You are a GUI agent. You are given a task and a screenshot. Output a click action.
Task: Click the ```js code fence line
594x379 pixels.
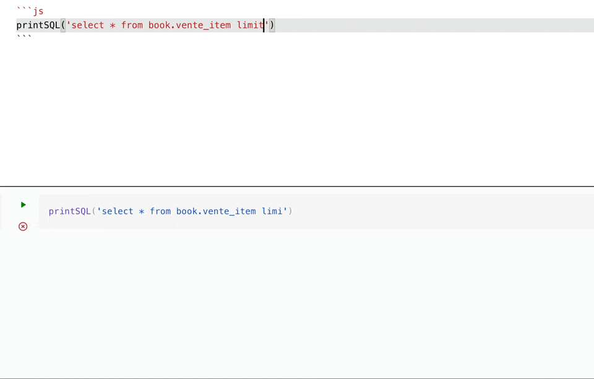point(30,11)
